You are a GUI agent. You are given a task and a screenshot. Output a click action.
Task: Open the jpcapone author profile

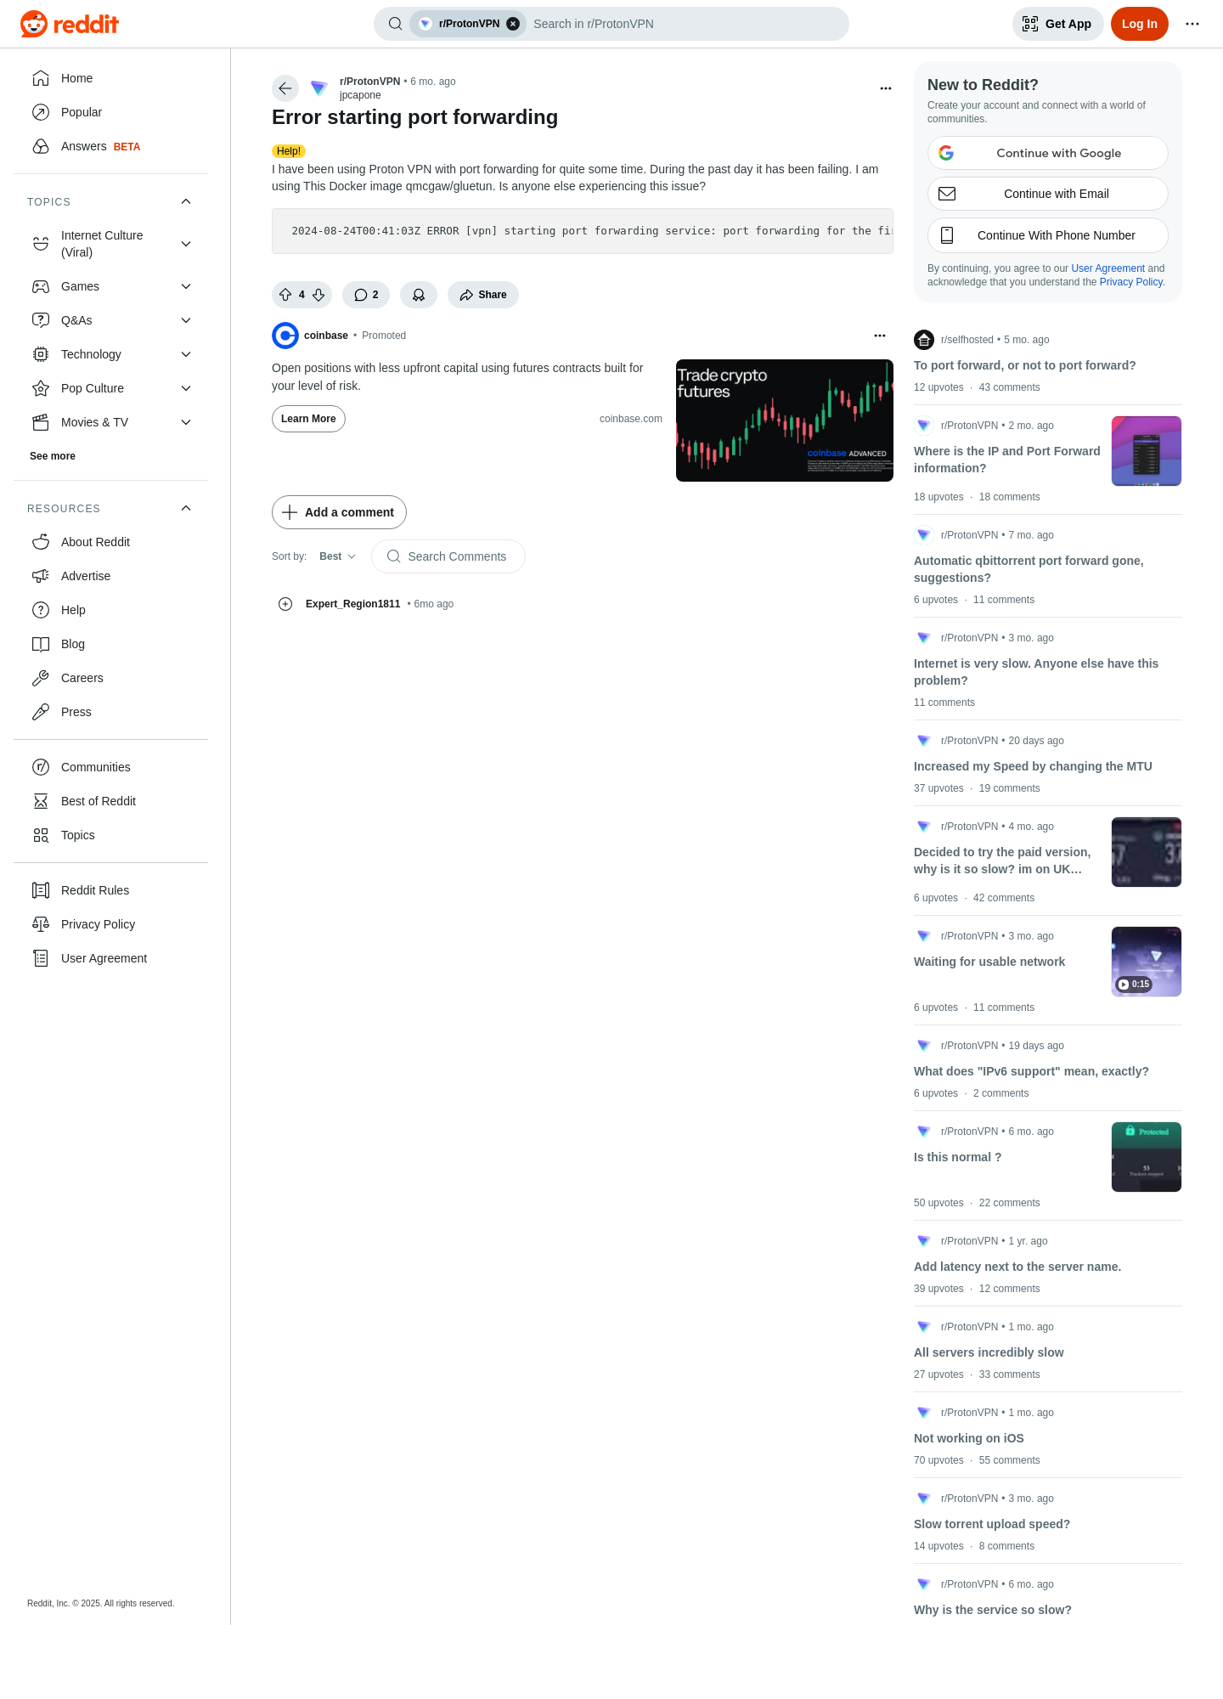(x=360, y=95)
